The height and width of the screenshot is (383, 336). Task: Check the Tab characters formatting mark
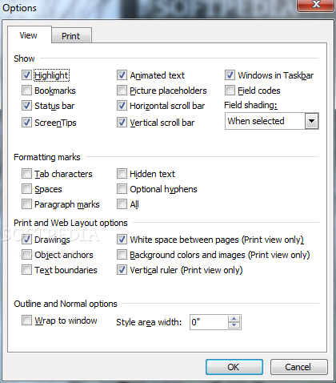coord(26,174)
